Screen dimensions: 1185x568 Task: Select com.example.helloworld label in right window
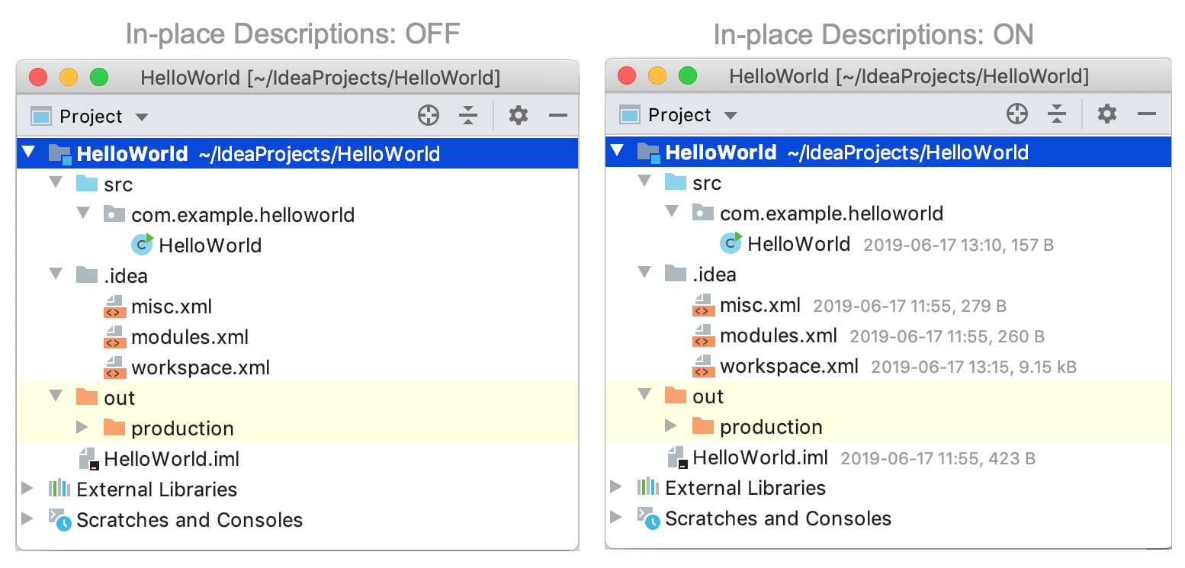832,213
